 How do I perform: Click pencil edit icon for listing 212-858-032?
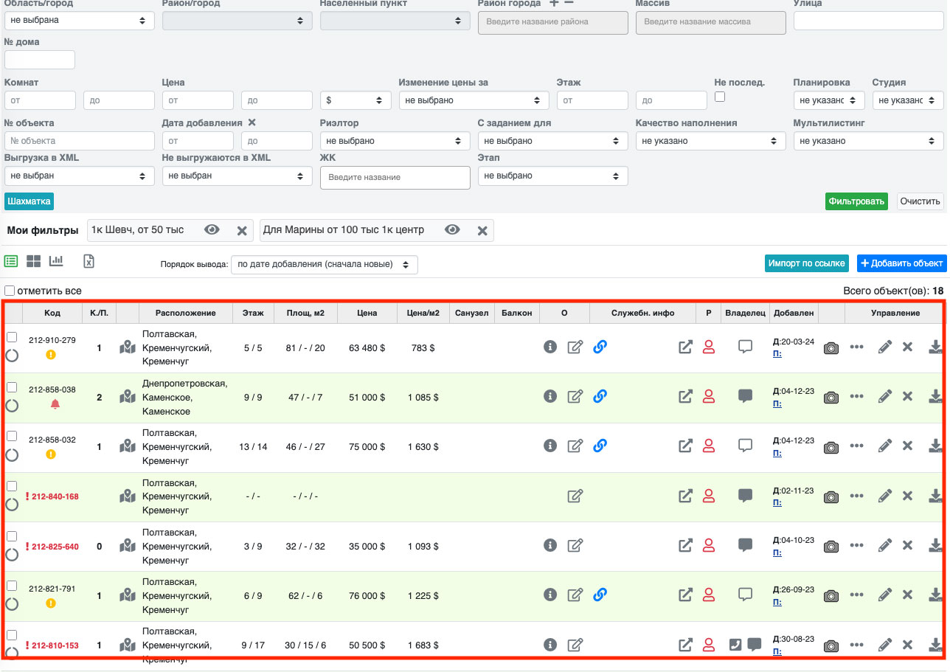pos(885,446)
